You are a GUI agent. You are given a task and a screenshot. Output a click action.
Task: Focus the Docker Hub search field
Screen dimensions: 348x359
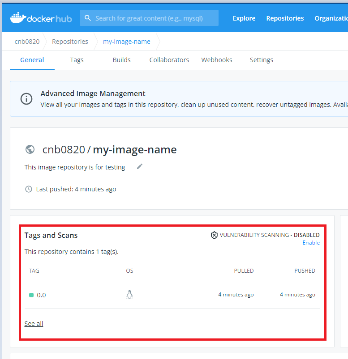[149, 18]
